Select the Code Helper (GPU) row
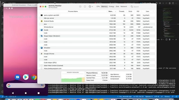 [x=97, y=62]
